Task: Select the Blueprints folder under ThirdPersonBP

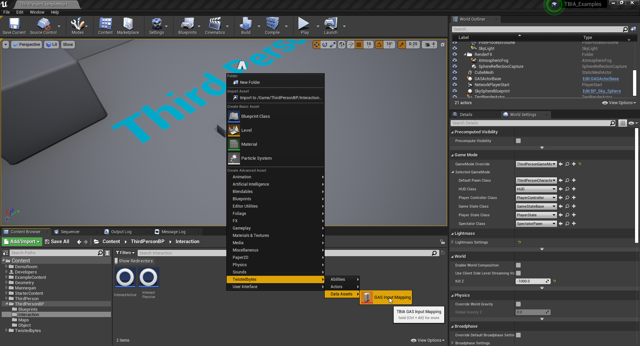Action: click(x=28, y=309)
